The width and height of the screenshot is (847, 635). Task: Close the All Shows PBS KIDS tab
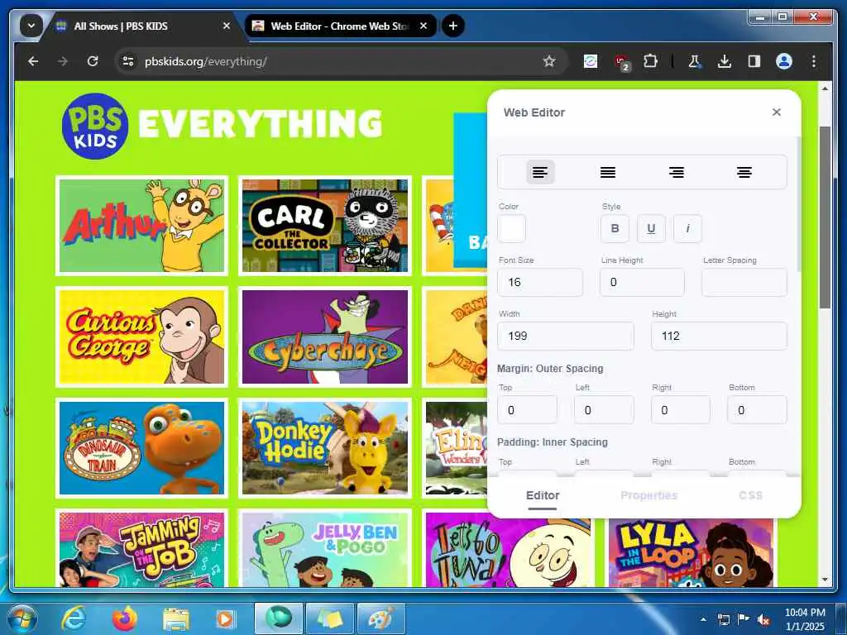click(227, 26)
